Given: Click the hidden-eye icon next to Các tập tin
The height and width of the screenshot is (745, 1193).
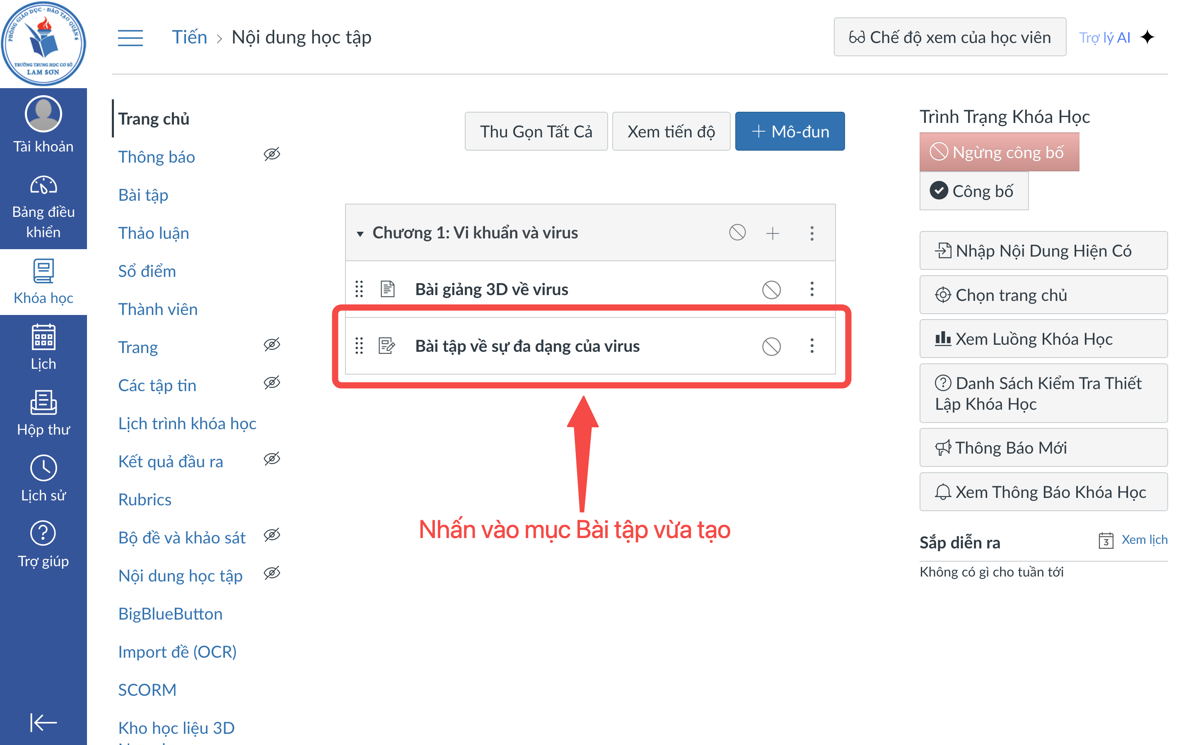Looking at the screenshot, I should click(x=272, y=383).
